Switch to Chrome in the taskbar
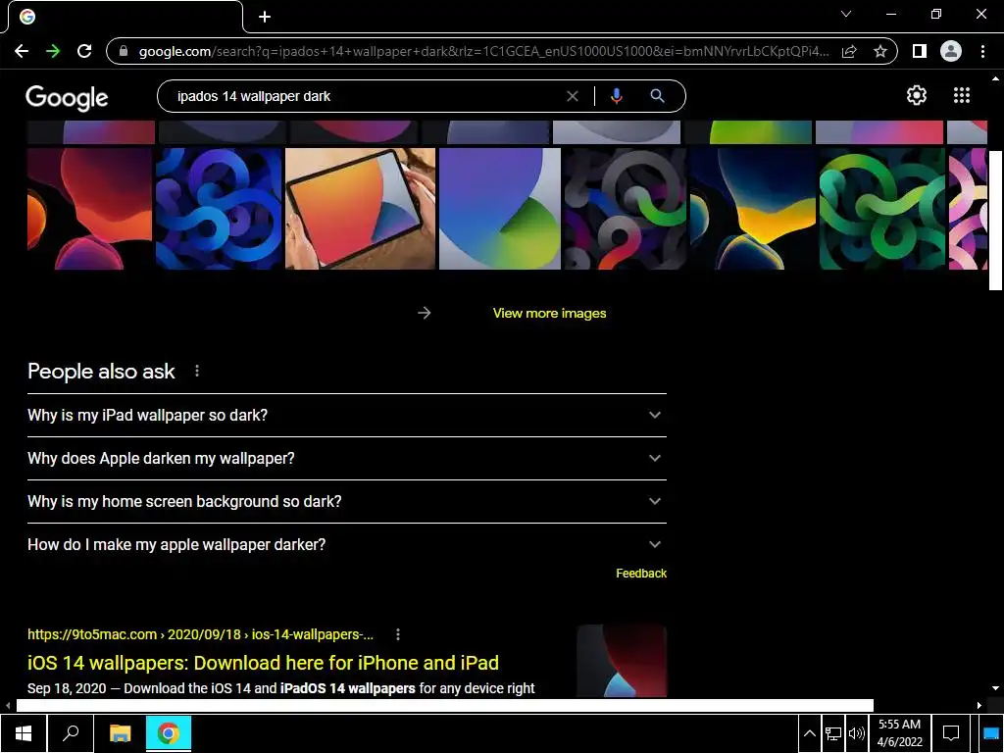 click(x=169, y=733)
